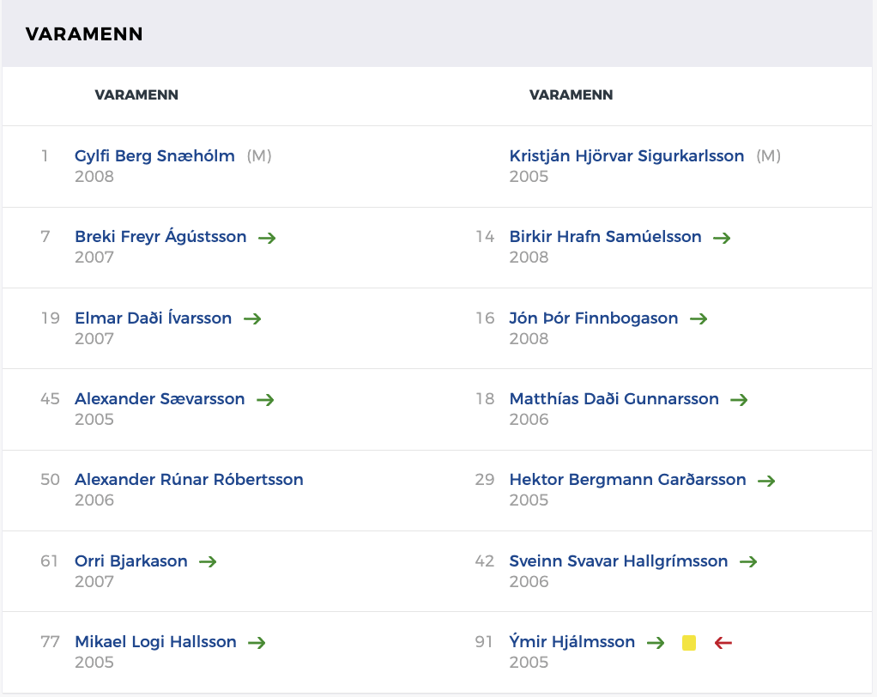Click substitution arrow next to Elmar Daði Ívarsson
This screenshot has height=697, width=877.
(252, 318)
